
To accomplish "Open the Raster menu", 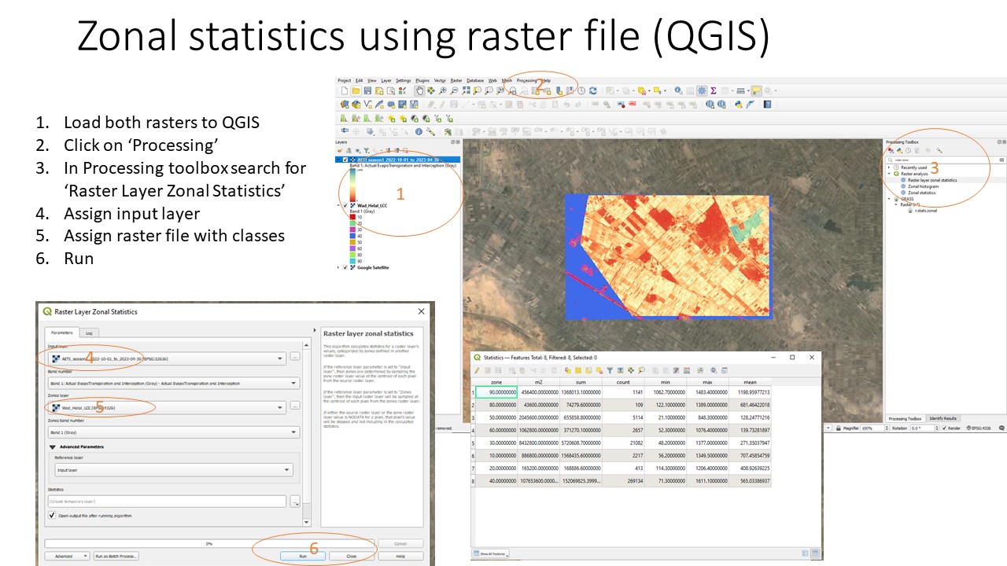I will 456,80.
